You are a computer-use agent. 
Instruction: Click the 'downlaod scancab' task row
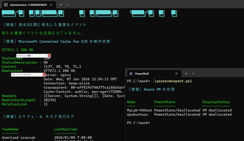(x=18, y=137)
